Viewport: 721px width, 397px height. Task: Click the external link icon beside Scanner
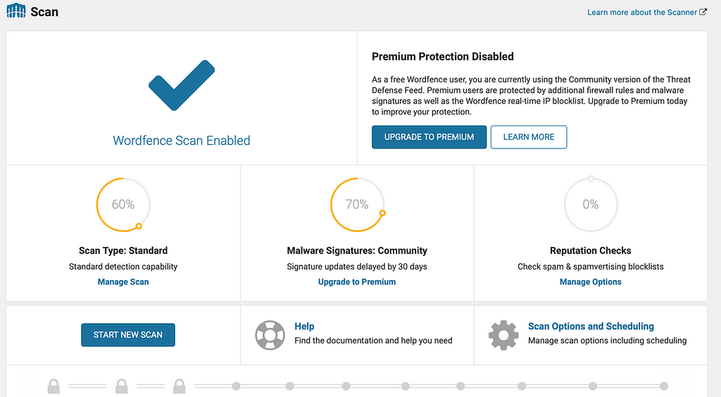tap(703, 13)
